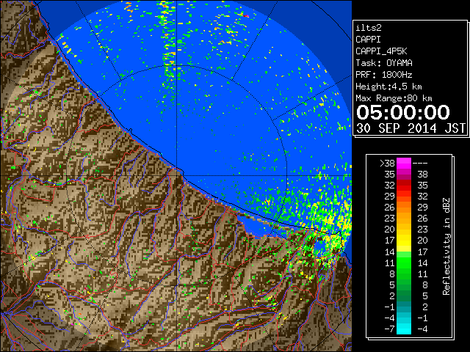Click the 'PRF: 1800Hz' text
This screenshot has width=470, height=352.
tap(384, 75)
